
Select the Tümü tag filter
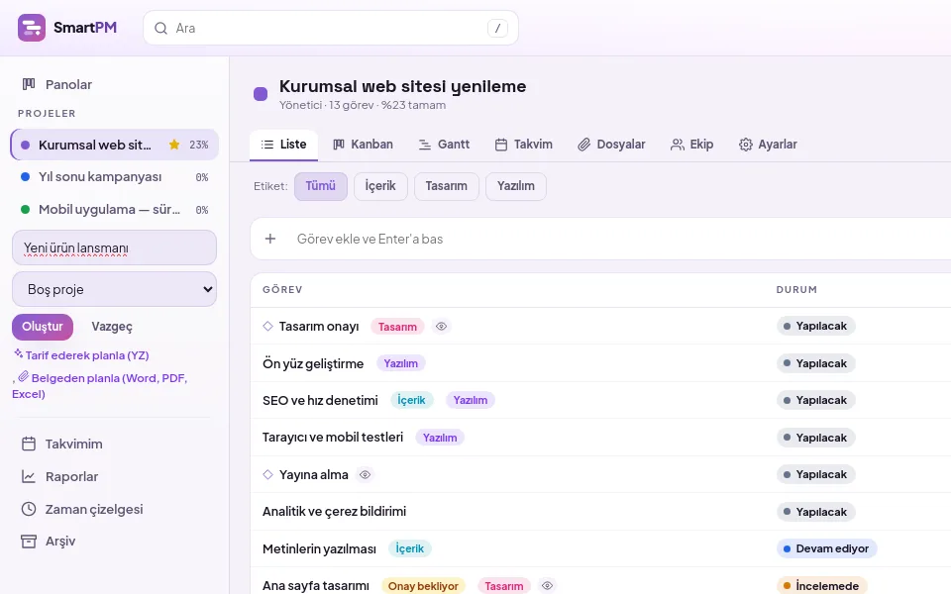coord(321,186)
